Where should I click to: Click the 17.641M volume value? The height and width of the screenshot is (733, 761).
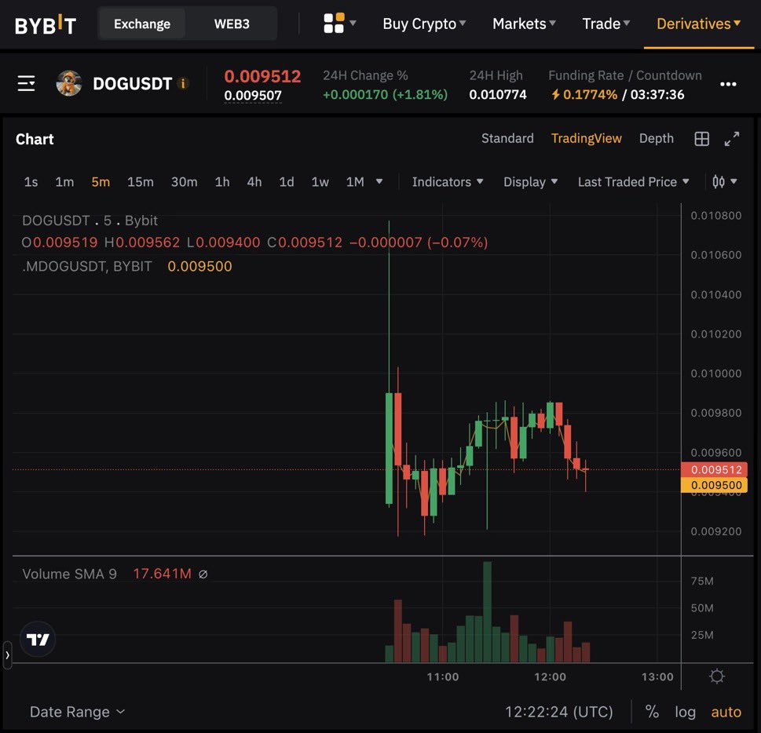pyautogui.click(x=162, y=574)
